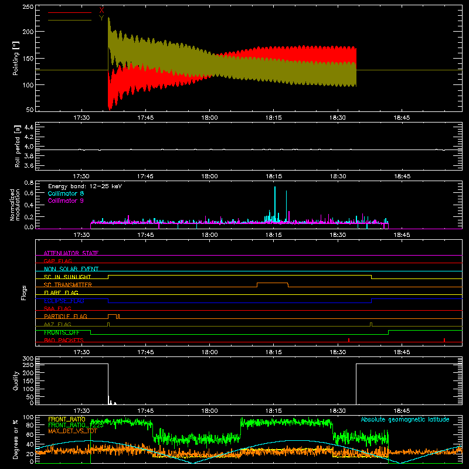Select the ECLIPSE_FLAG label
Screen dimensions: 469x469
point(64,301)
